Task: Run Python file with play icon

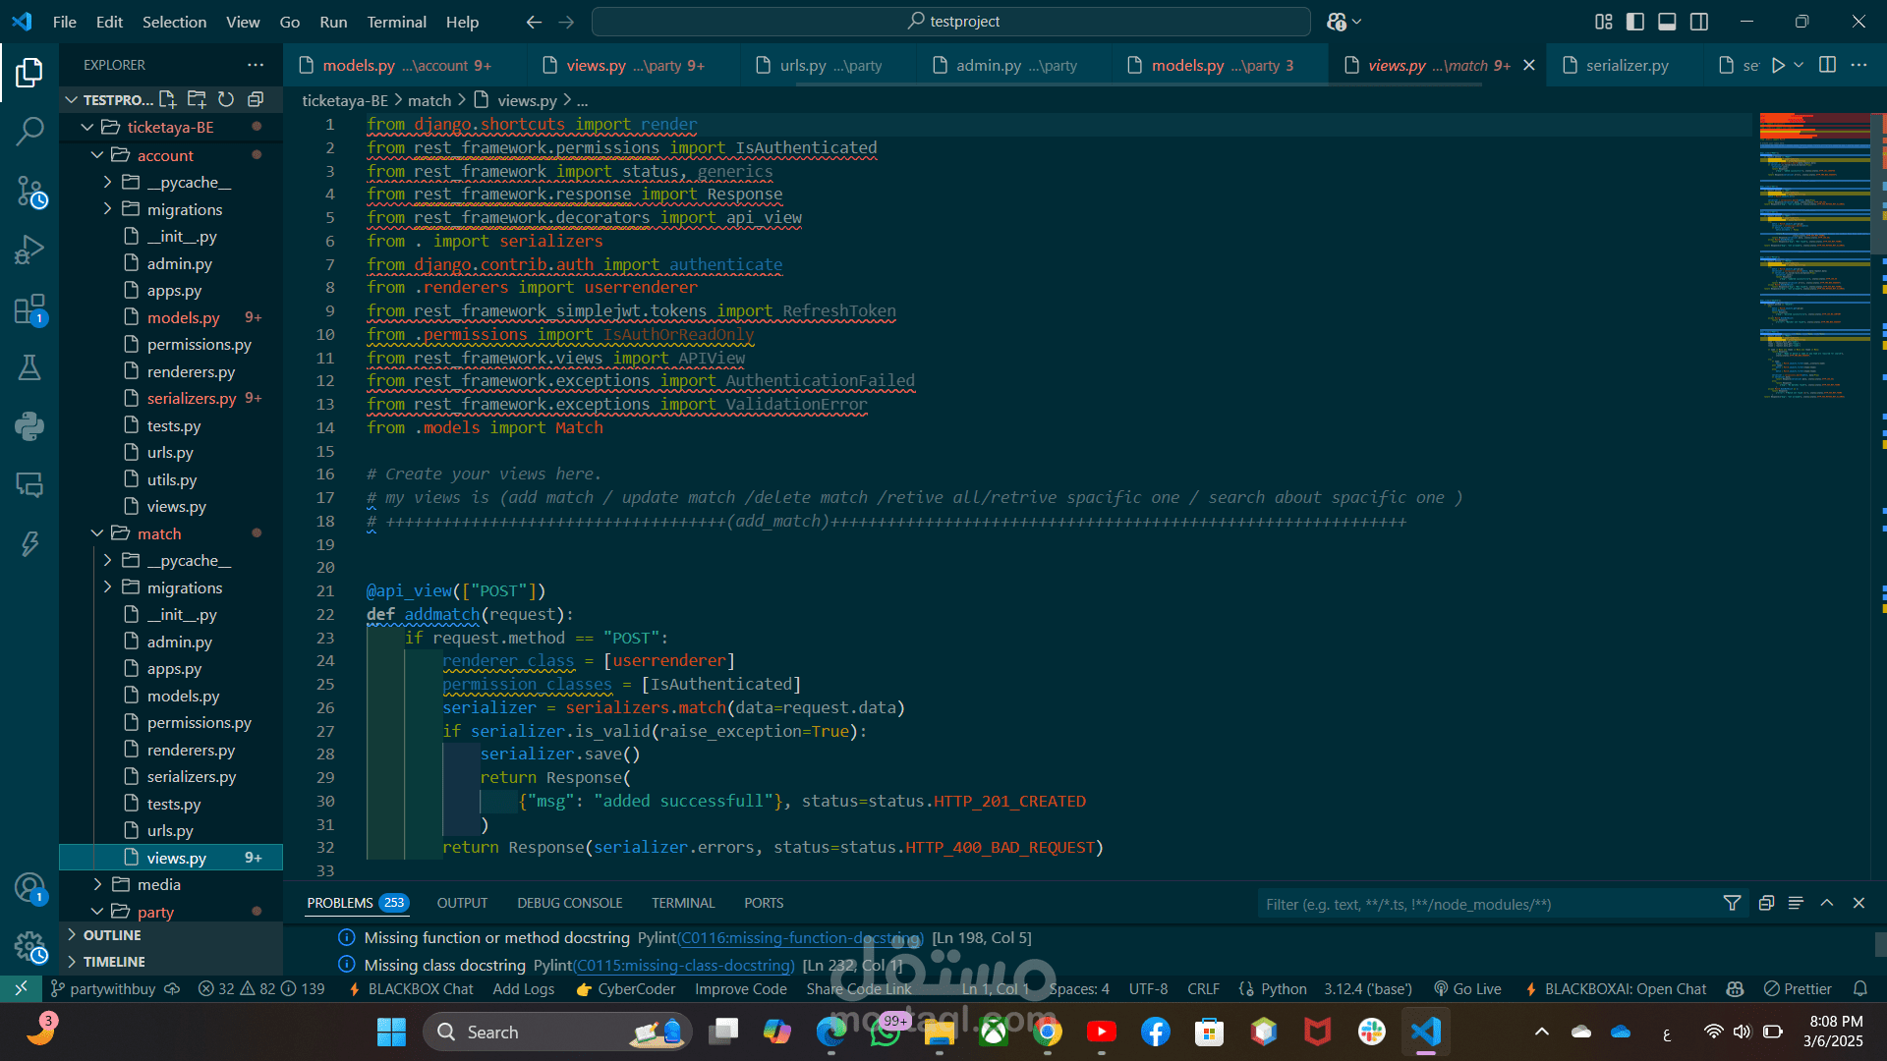Action: coord(1777,65)
